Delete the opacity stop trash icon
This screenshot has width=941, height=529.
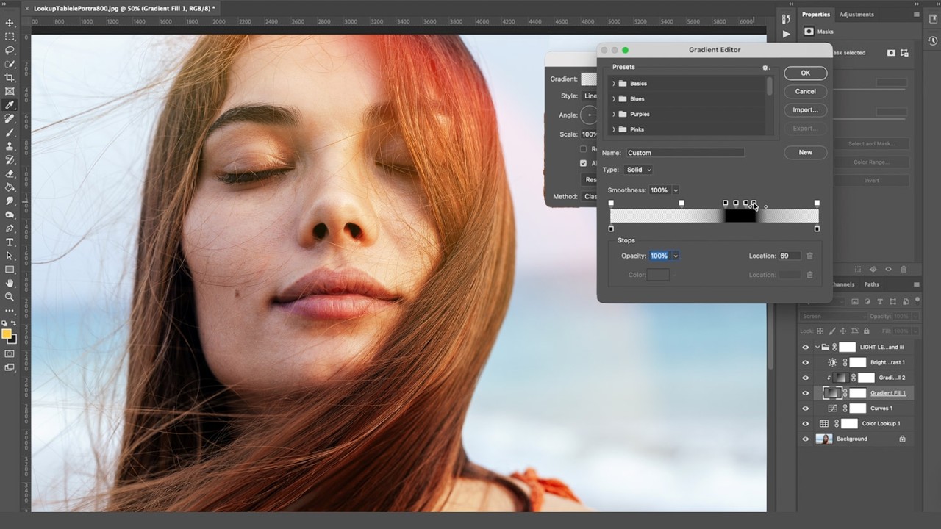tap(810, 256)
